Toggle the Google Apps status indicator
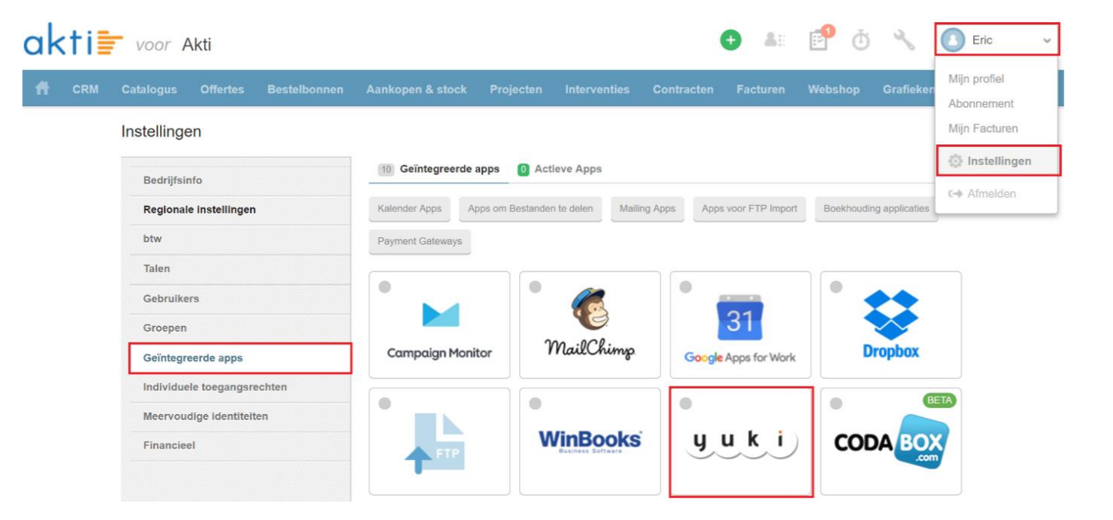The width and height of the screenshot is (1113, 520). click(x=685, y=286)
